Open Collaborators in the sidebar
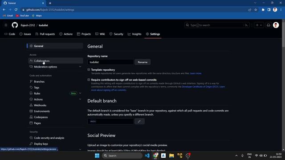The height and width of the screenshot is (160, 285). [56, 61]
